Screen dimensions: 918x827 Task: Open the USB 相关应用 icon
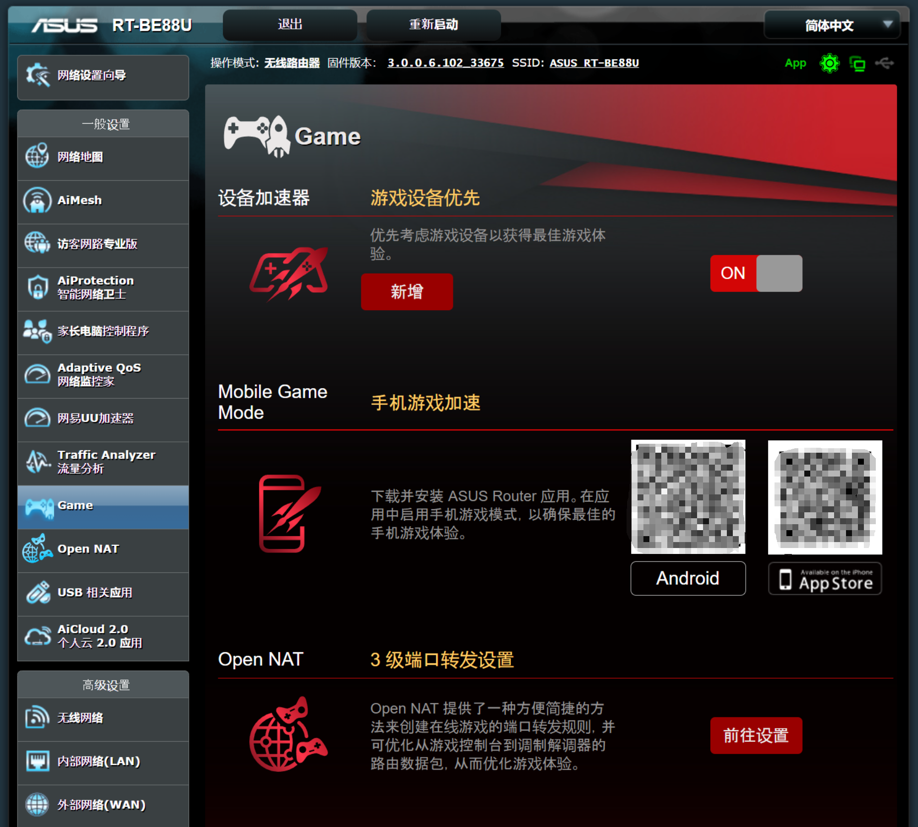pos(38,592)
